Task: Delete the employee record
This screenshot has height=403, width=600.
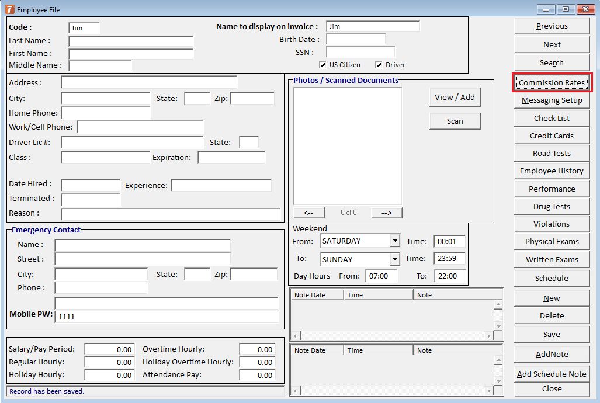Action: pos(552,316)
